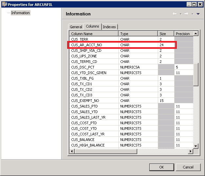Select the CUS_TX_CD2 row

(x=131, y=89)
